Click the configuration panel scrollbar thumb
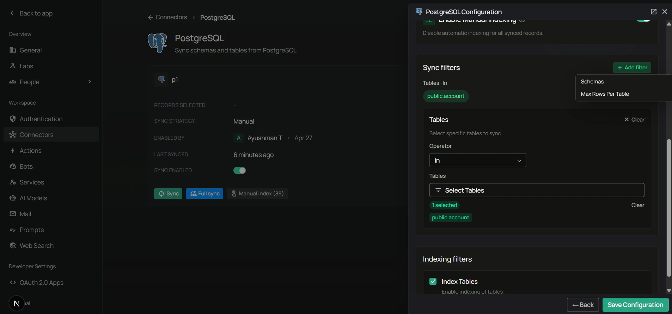Image resolution: width=672 pixels, height=314 pixels. pyautogui.click(x=669, y=208)
